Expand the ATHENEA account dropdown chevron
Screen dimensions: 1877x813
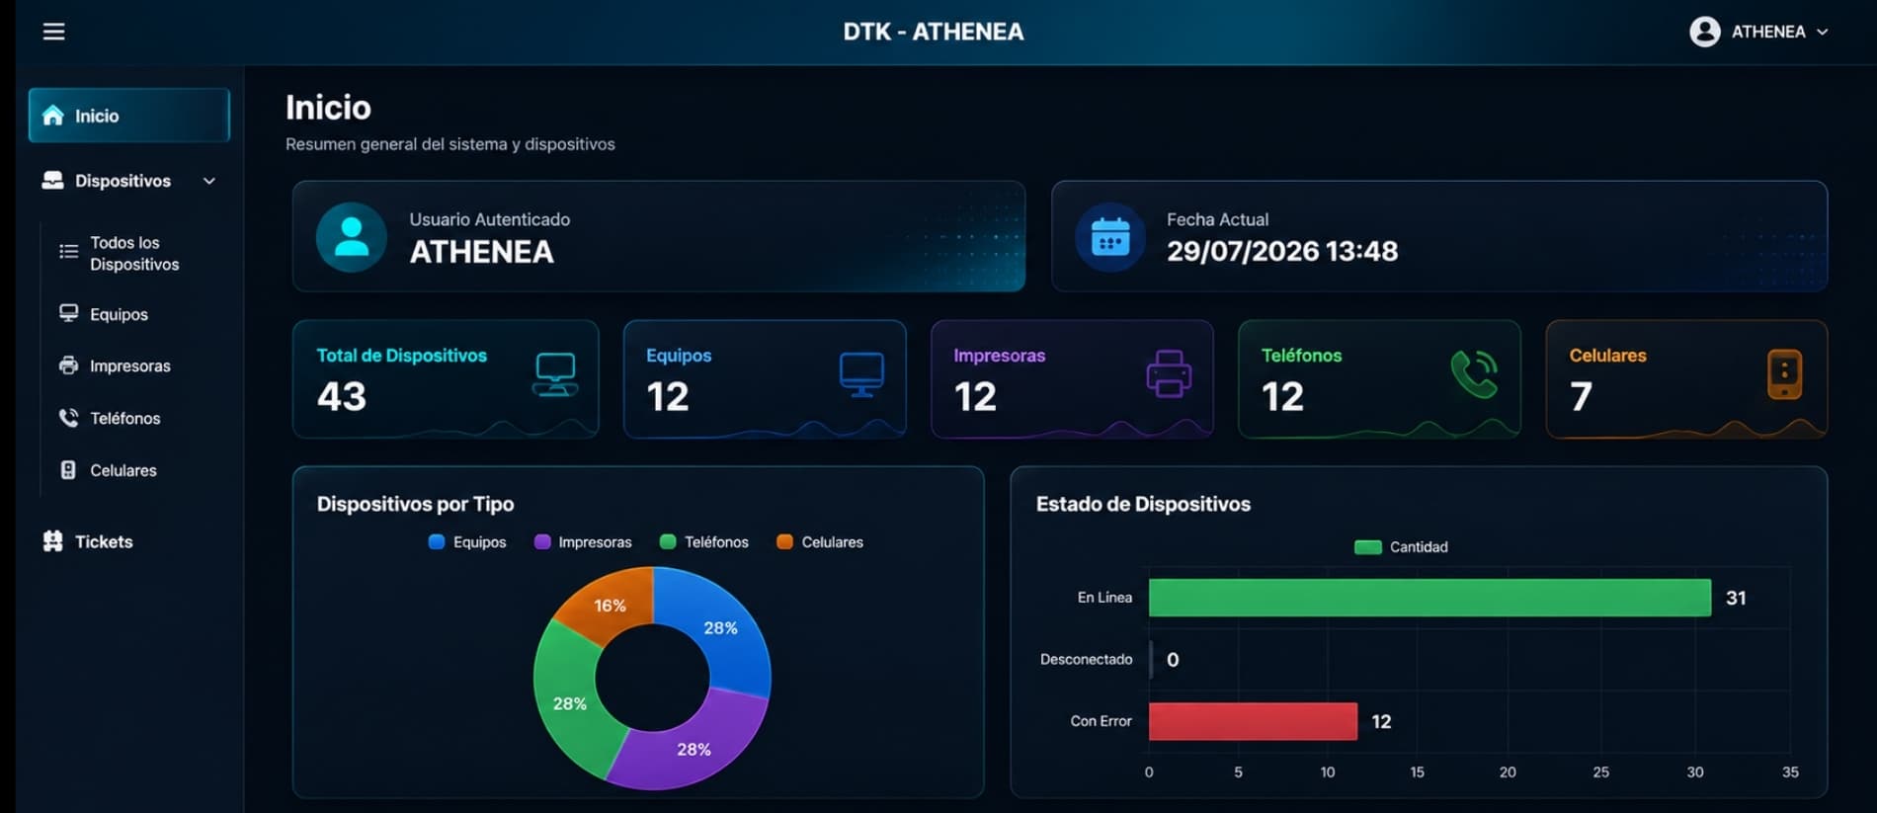click(1822, 32)
